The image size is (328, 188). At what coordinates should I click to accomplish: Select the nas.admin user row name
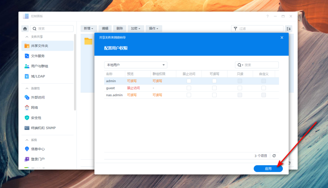point(114,95)
